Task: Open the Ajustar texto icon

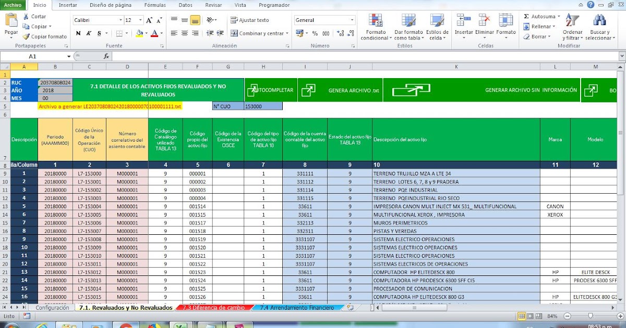Action: point(233,20)
